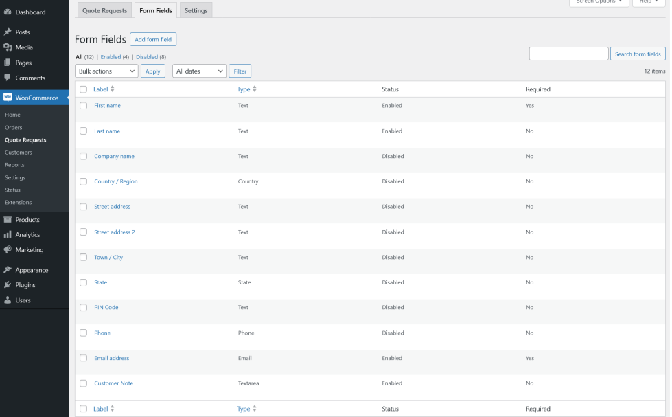Click the Add form field button
672x417 pixels.
click(153, 40)
